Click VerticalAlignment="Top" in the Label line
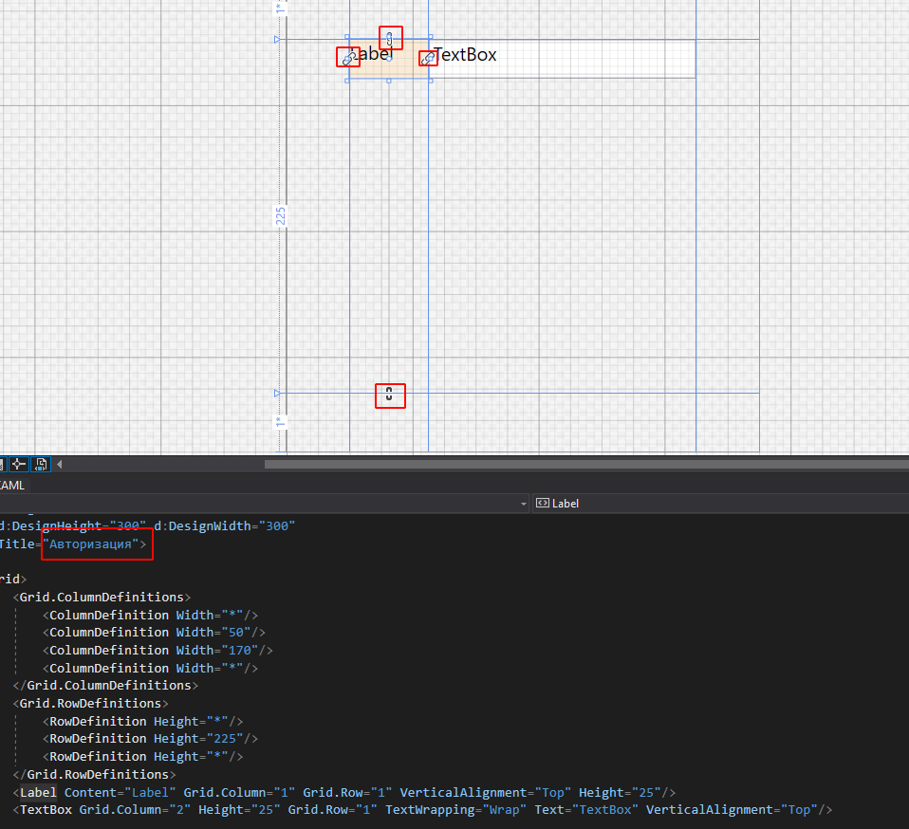This screenshot has width=909, height=829. tap(486, 793)
